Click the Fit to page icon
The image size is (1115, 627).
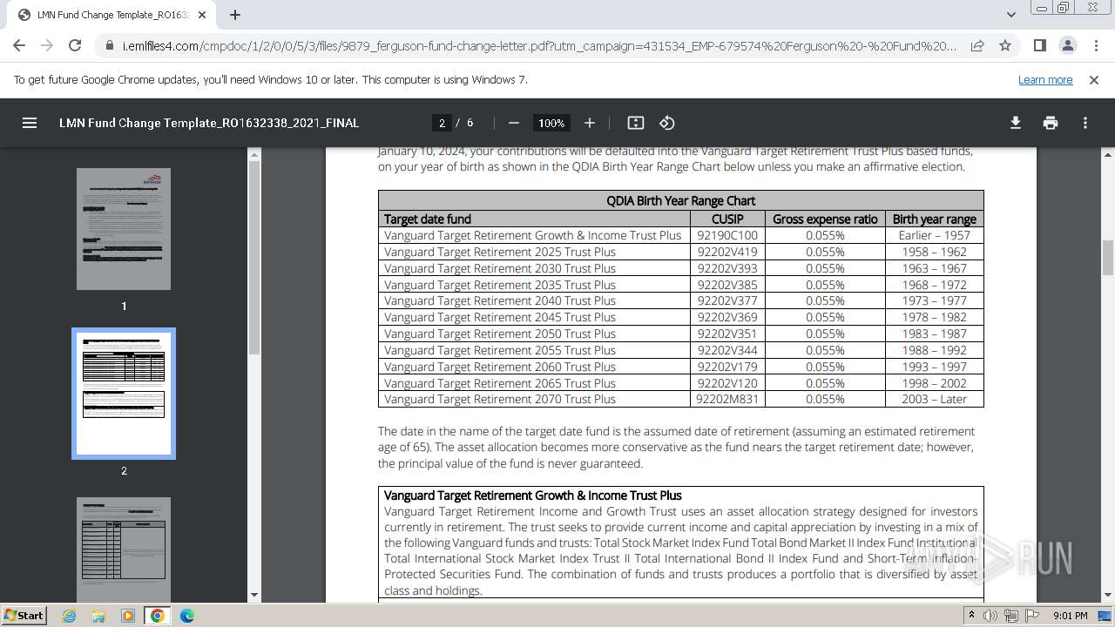point(636,123)
